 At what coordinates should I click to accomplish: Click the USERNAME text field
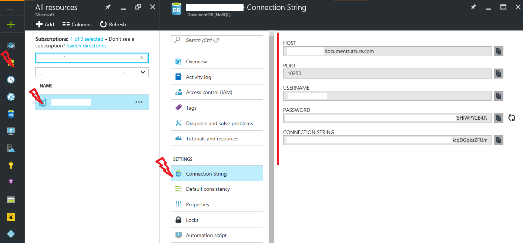tap(387, 96)
